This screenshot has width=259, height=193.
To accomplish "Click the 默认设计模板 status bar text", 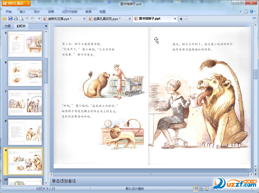I will point(135,189).
